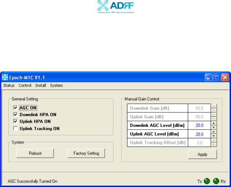Increase Downlink Gain with up arrow
Image resolution: width=231 pixels, height=187 pixels.
pyautogui.click(x=214, y=106)
